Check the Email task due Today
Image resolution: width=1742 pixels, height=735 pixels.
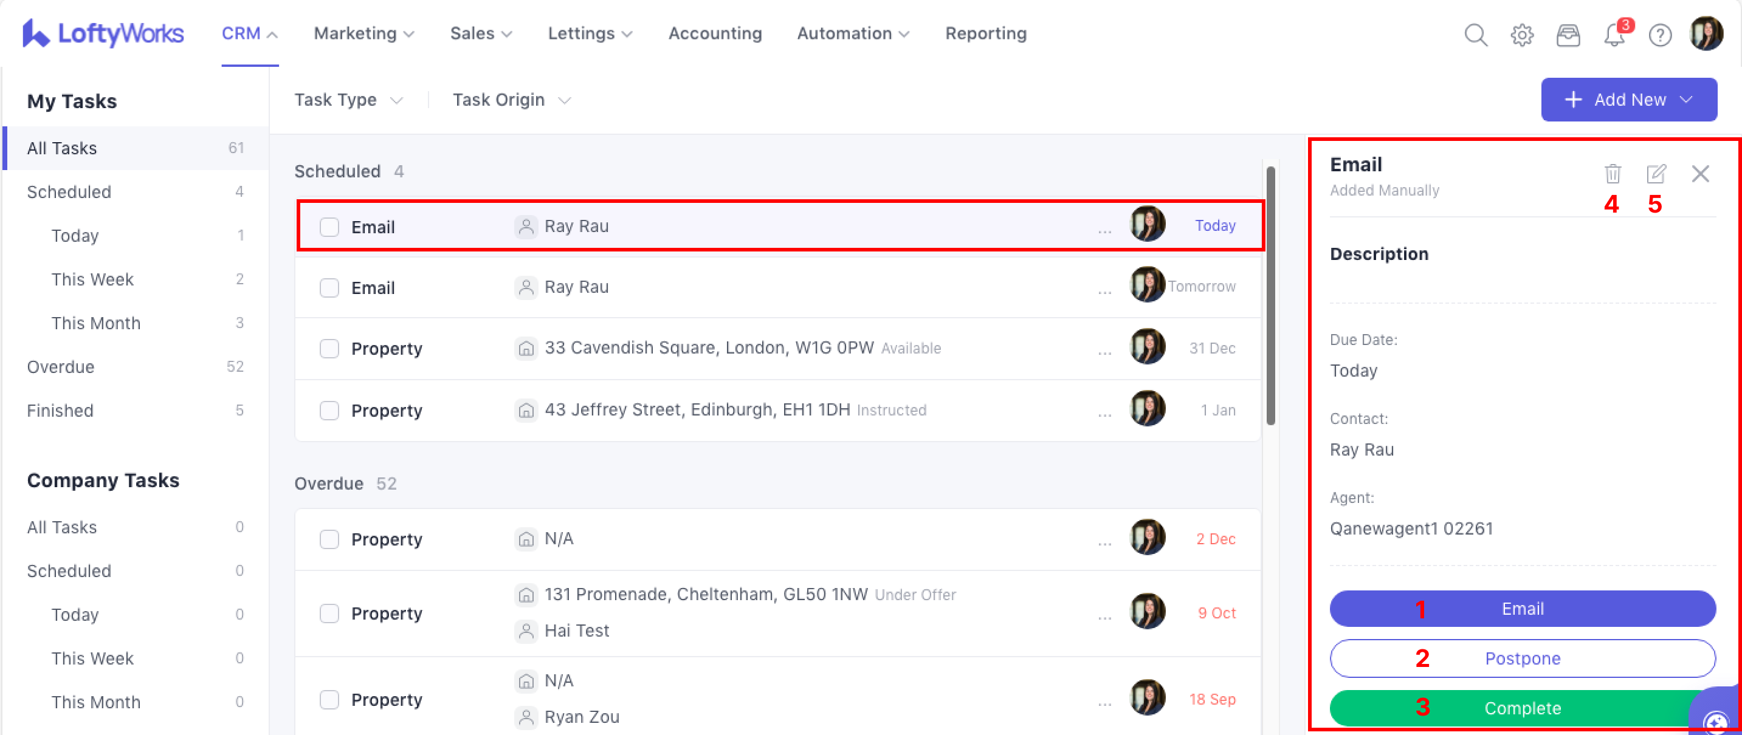(x=329, y=227)
